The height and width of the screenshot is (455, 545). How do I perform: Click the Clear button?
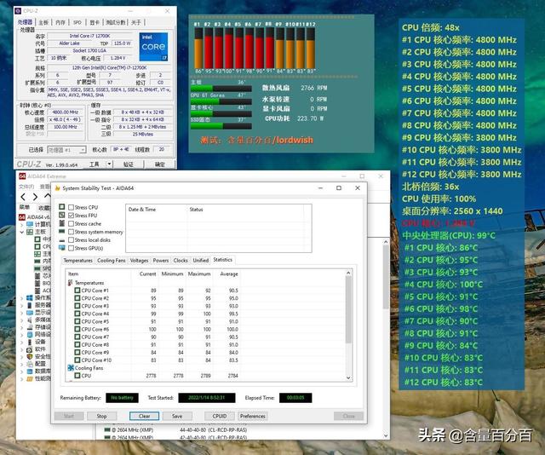click(x=144, y=416)
